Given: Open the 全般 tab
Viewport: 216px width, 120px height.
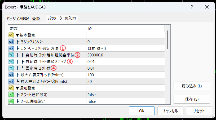Looking at the screenshot, I should tap(36, 19).
